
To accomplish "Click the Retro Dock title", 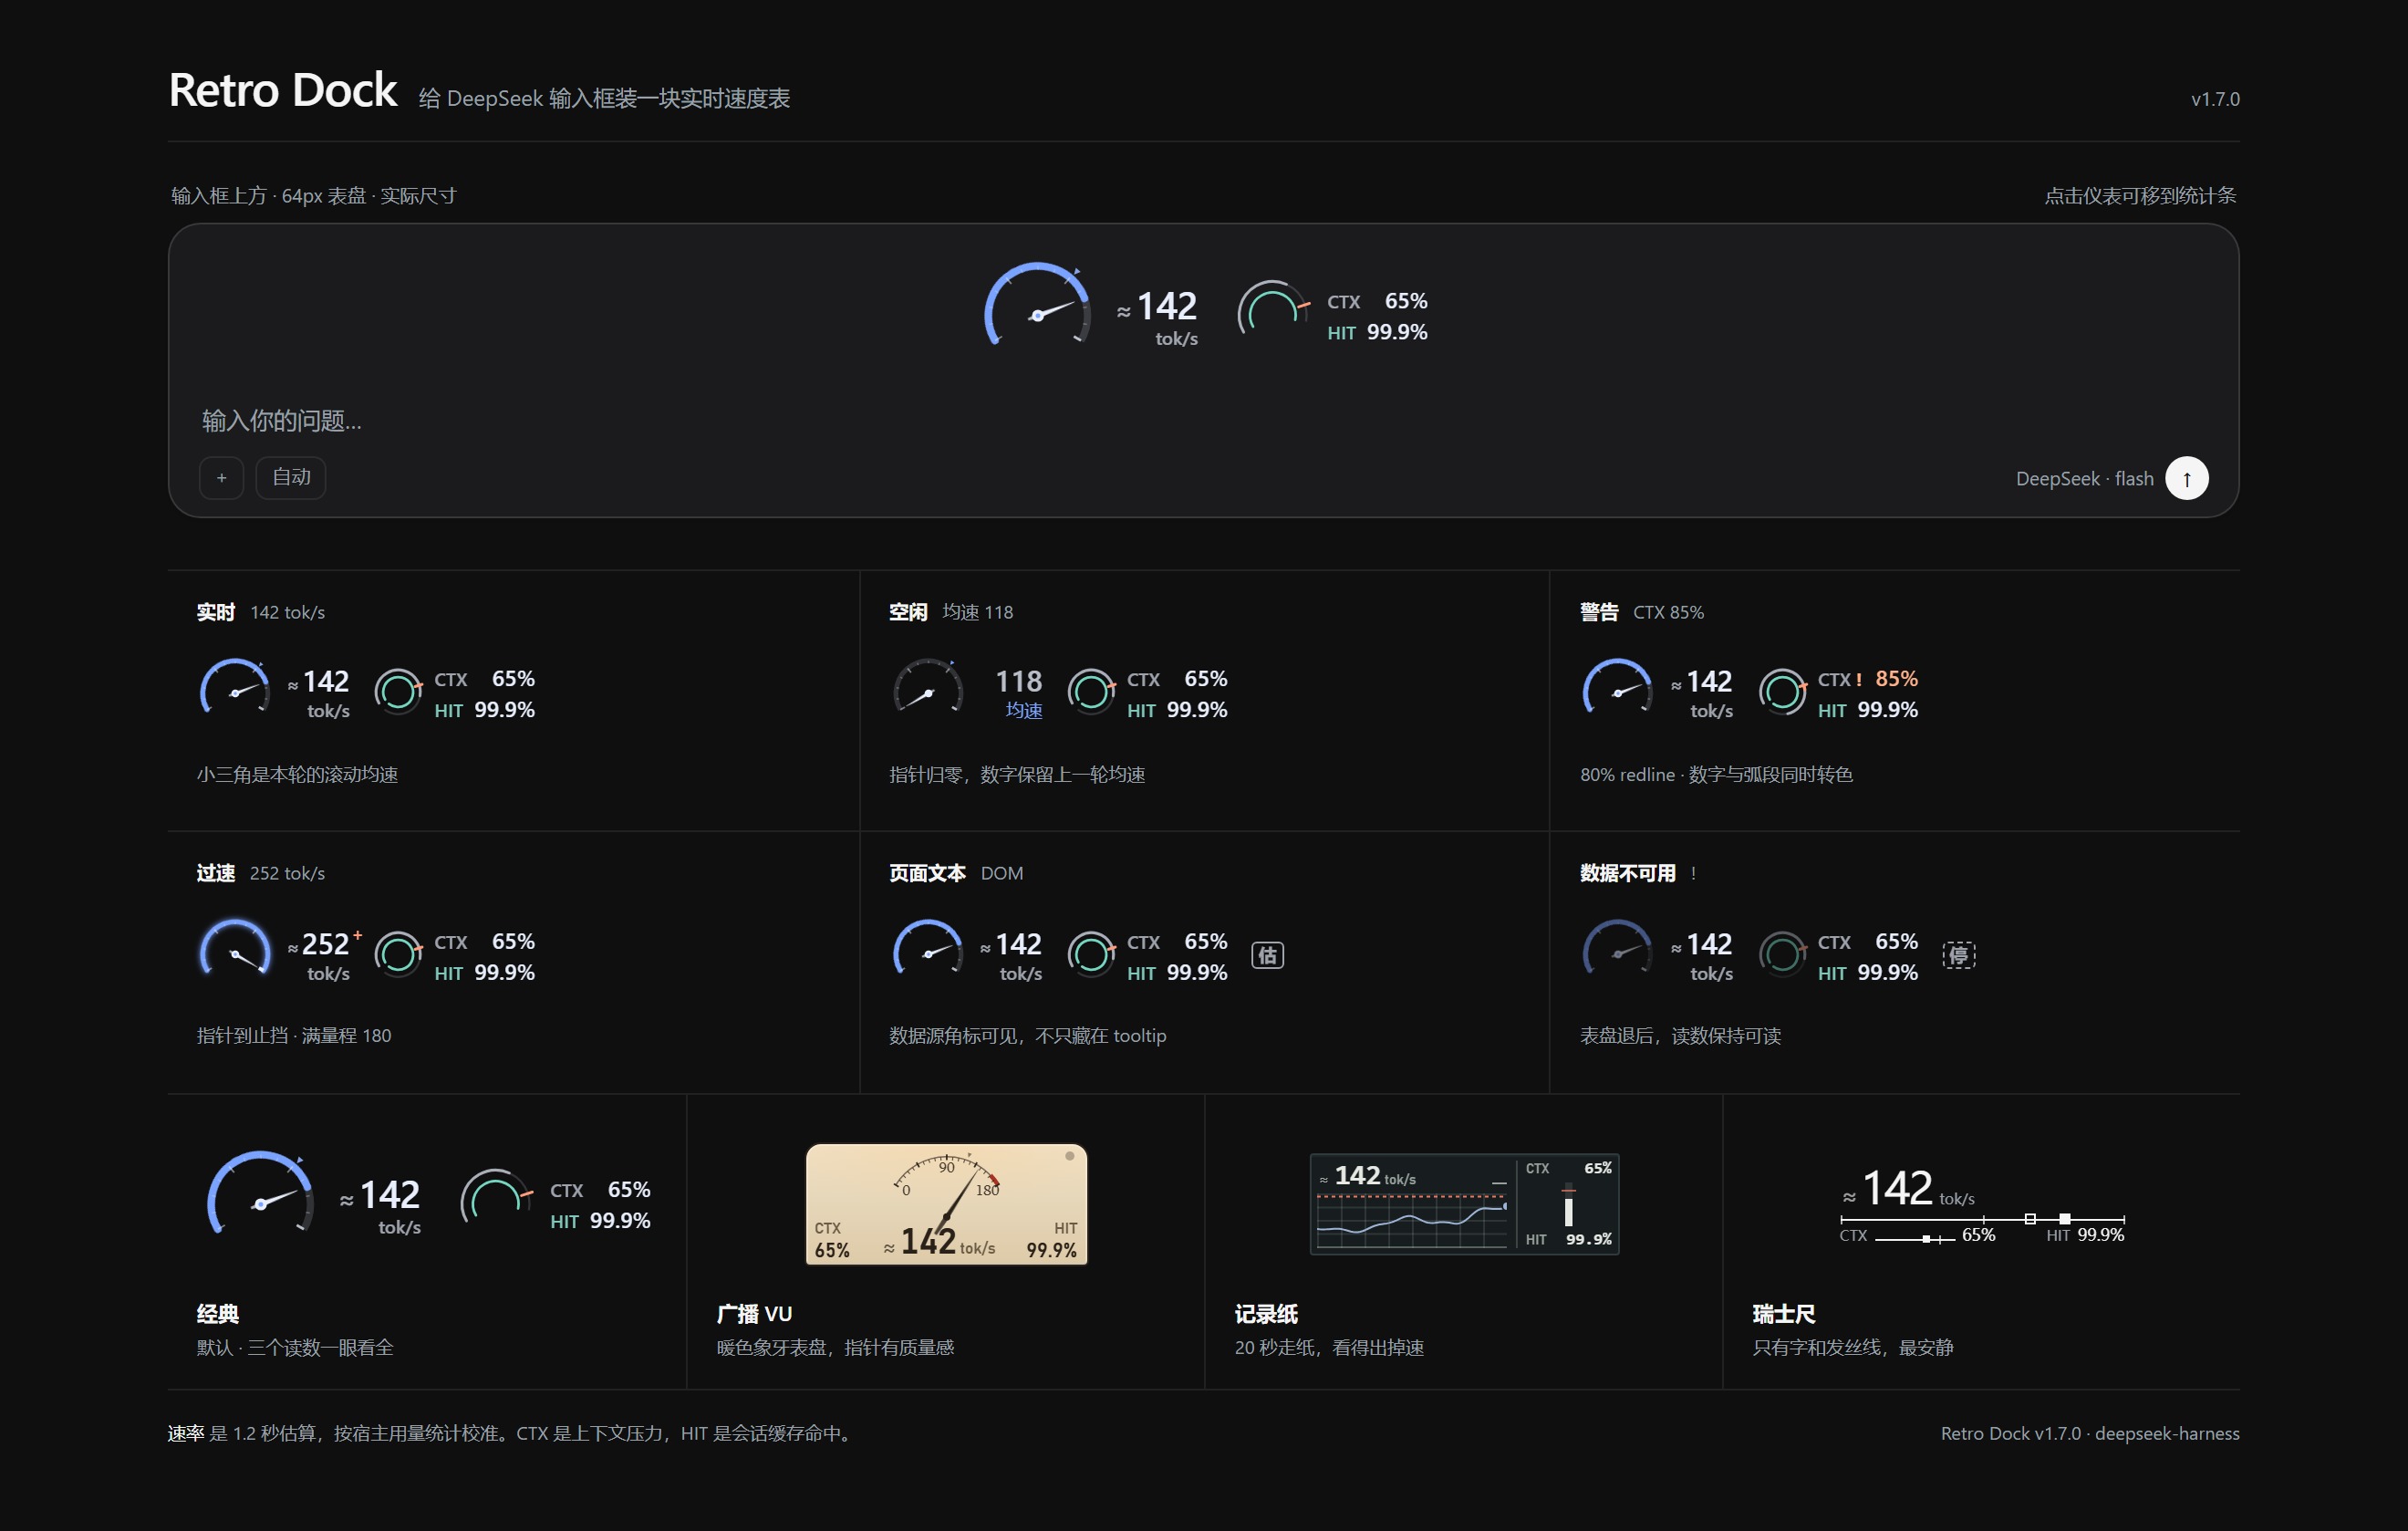I will (283, 90).
